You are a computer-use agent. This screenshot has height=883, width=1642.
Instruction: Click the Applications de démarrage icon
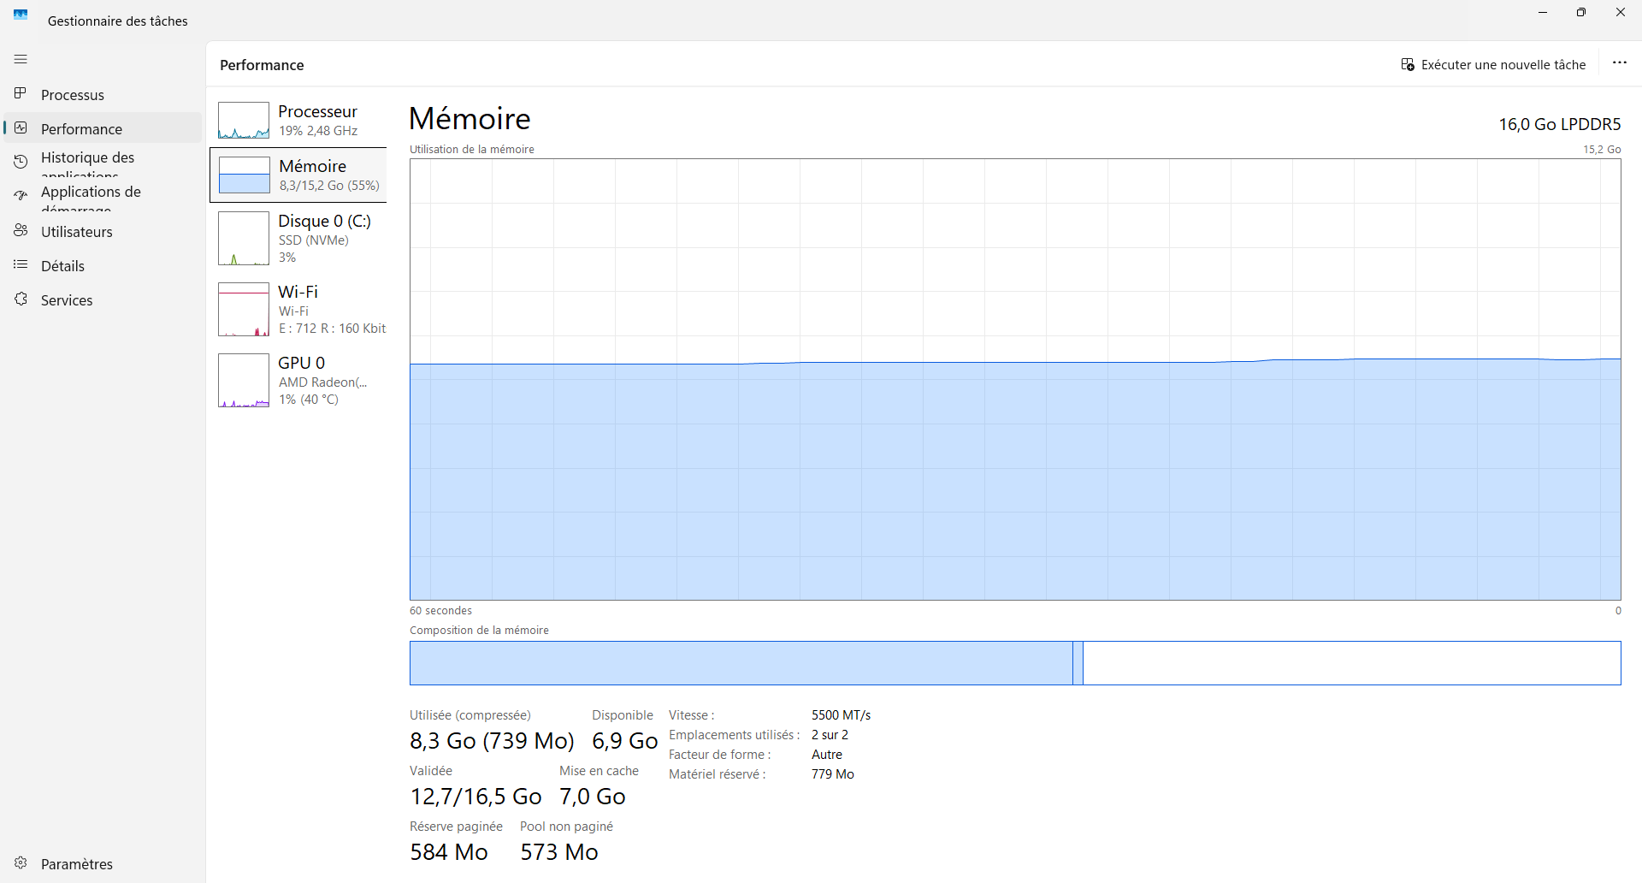[x=21, y=195]
